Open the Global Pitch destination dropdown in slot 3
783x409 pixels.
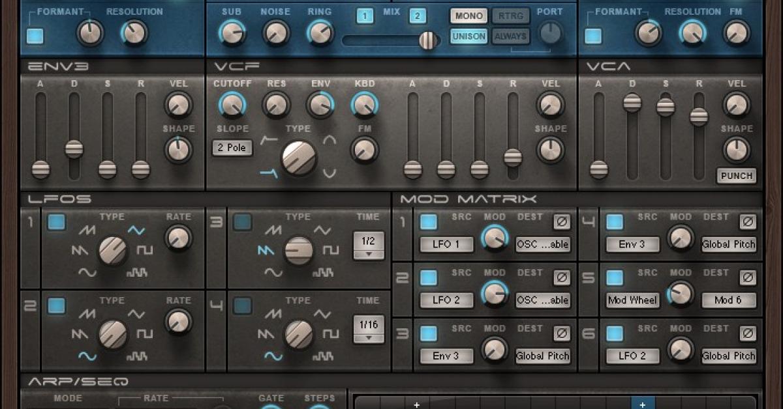[544, 356]
